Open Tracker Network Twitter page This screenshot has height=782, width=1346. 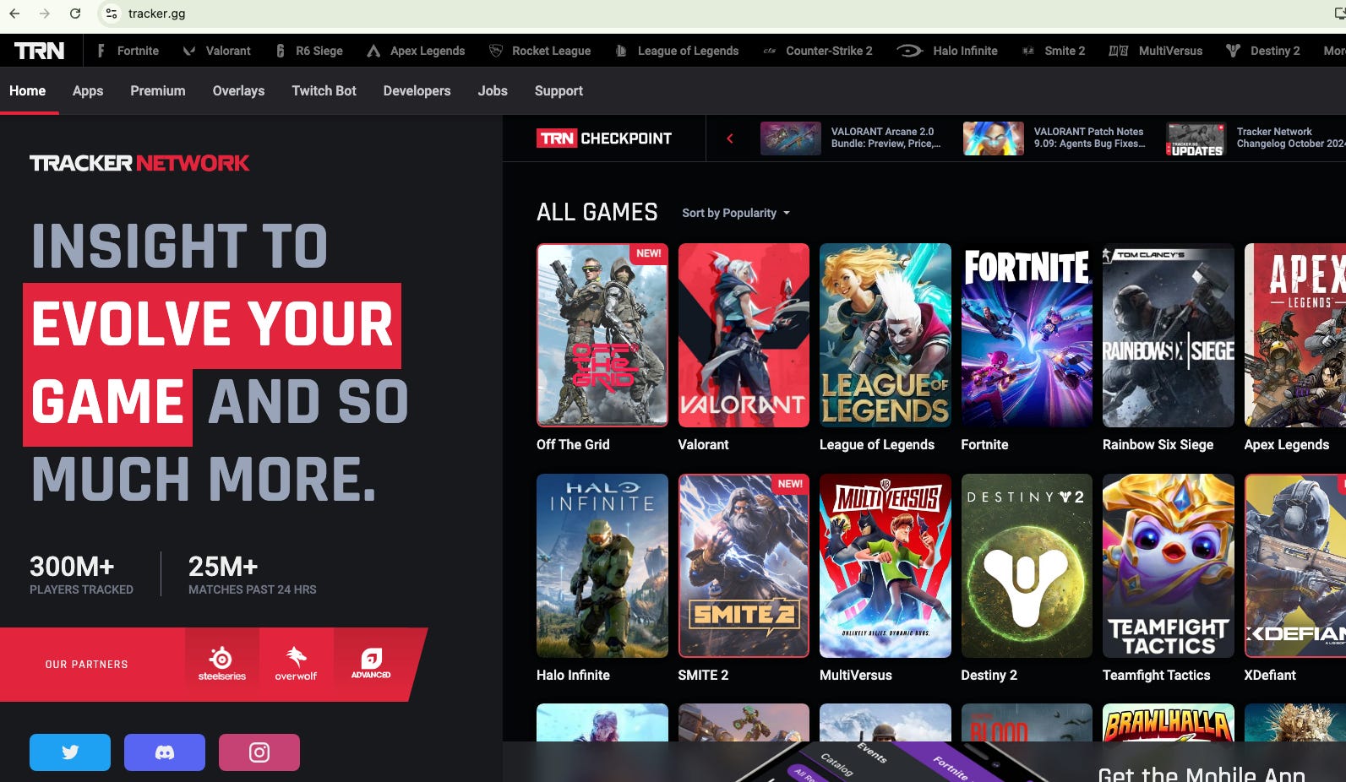point(70,752)
